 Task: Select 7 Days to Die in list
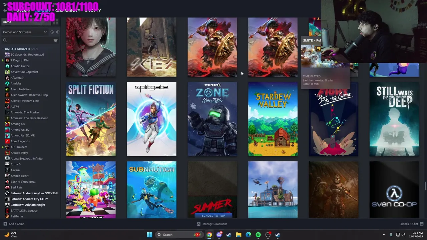click(x=19, y=60)
